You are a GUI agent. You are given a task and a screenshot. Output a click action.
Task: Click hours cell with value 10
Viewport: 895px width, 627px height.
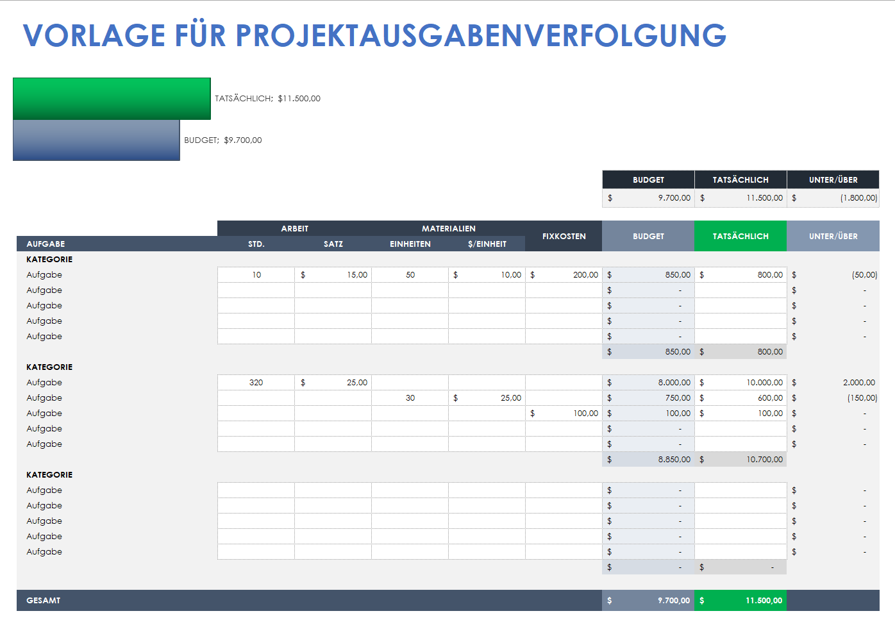coord(256,274)
